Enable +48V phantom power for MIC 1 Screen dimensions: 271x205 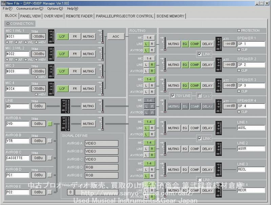(36, 42)
